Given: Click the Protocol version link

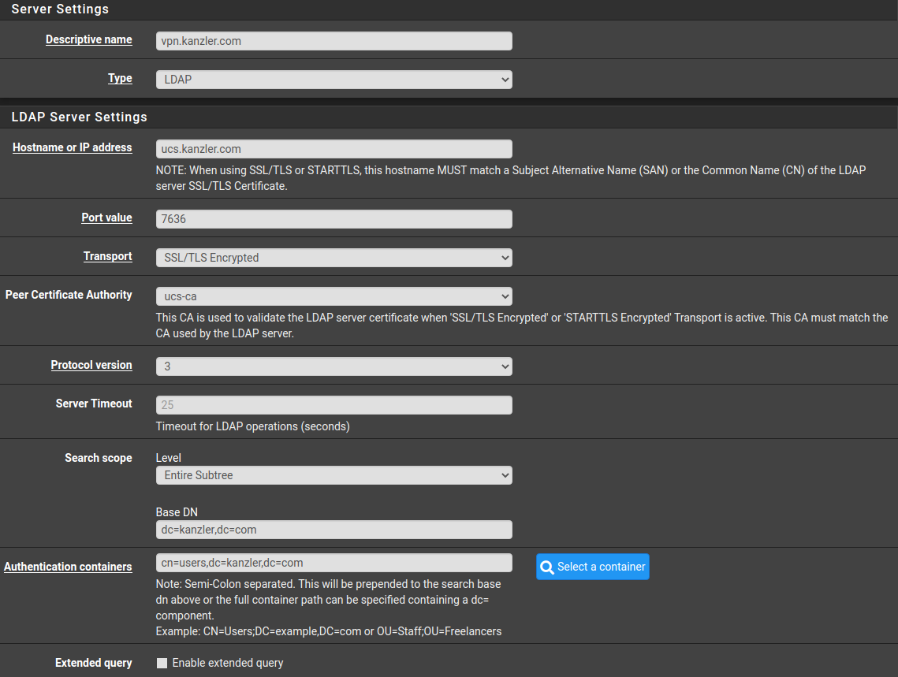Looking at the screenshot, I should (91, 365).
